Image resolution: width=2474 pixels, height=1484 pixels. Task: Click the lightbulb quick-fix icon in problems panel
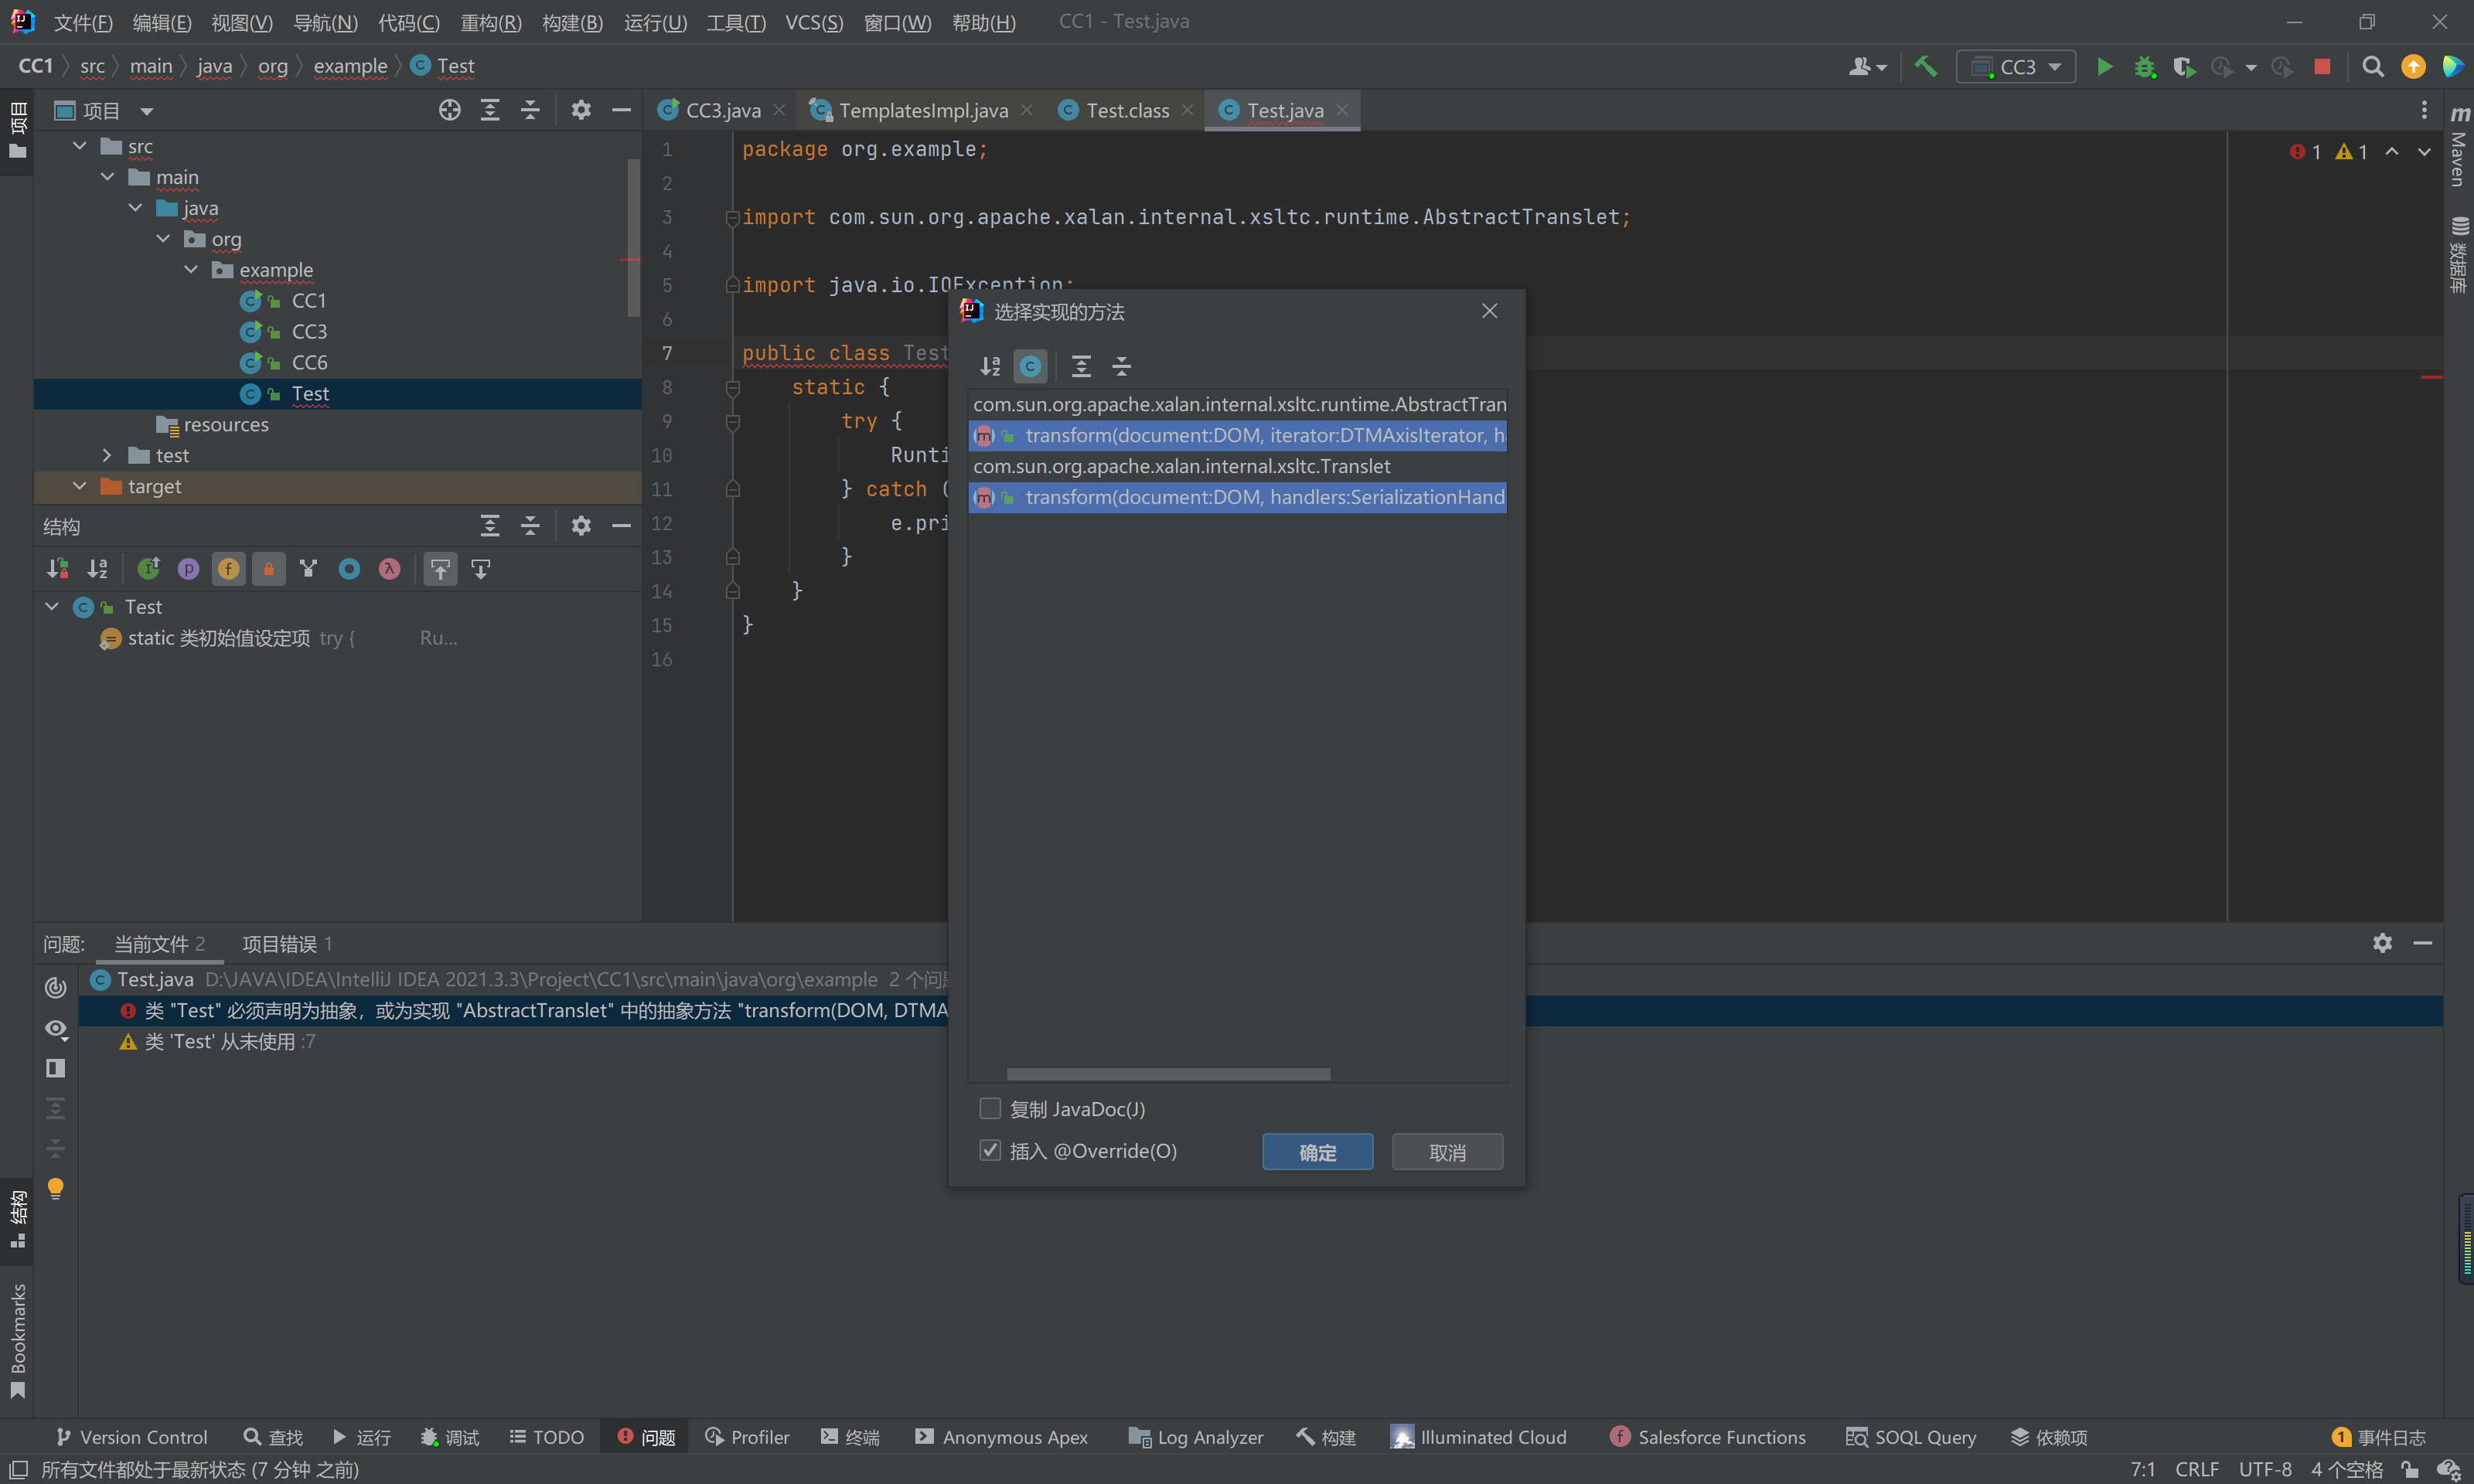point(56,1188)
